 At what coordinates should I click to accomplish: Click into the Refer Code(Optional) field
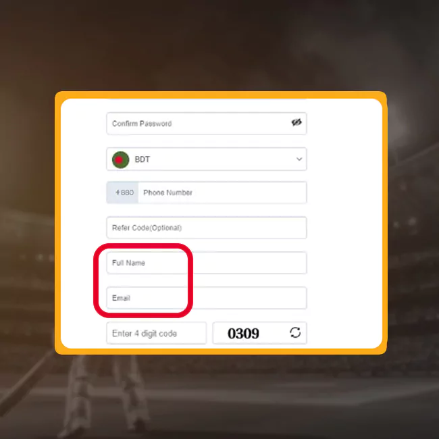pyautogui.click(x=207, y=228)
